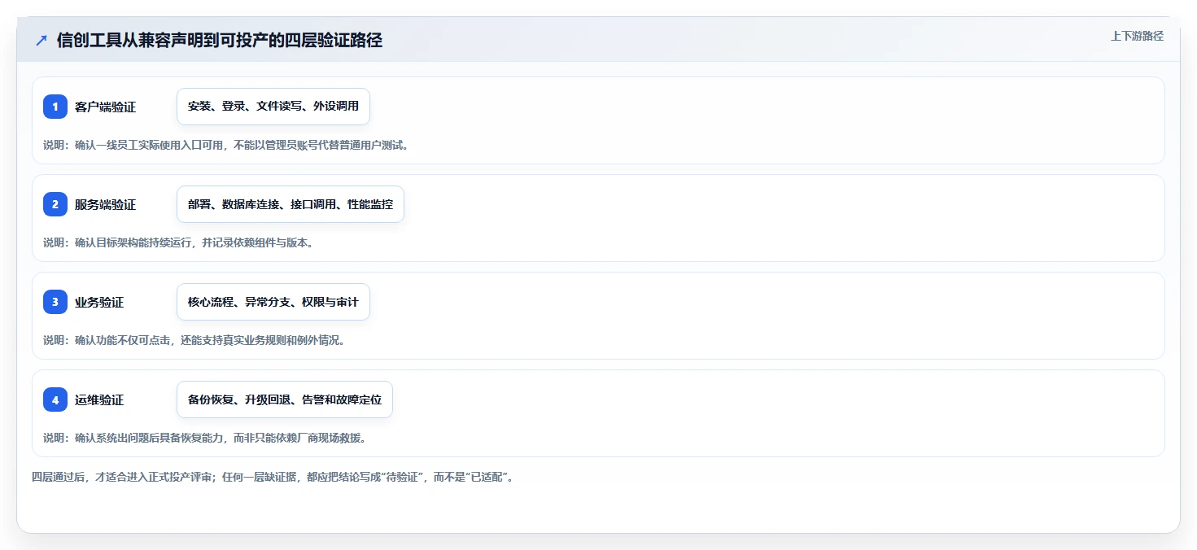1197x550 pixels.
Task: Click the 业务验证 step label
Action: pos(99,302)
